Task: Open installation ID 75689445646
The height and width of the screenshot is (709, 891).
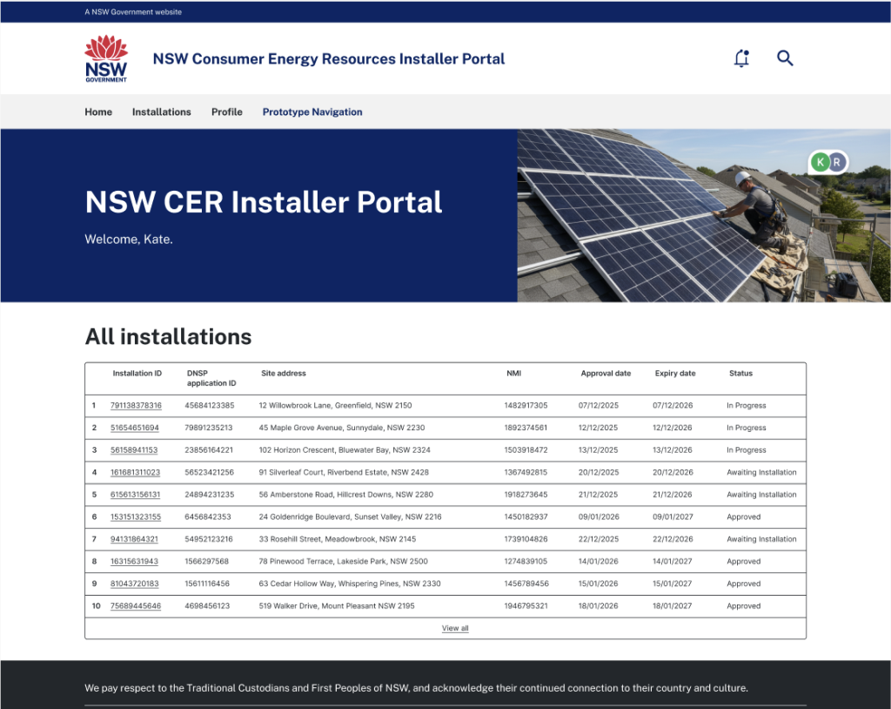Action: [x=136, y=606]
